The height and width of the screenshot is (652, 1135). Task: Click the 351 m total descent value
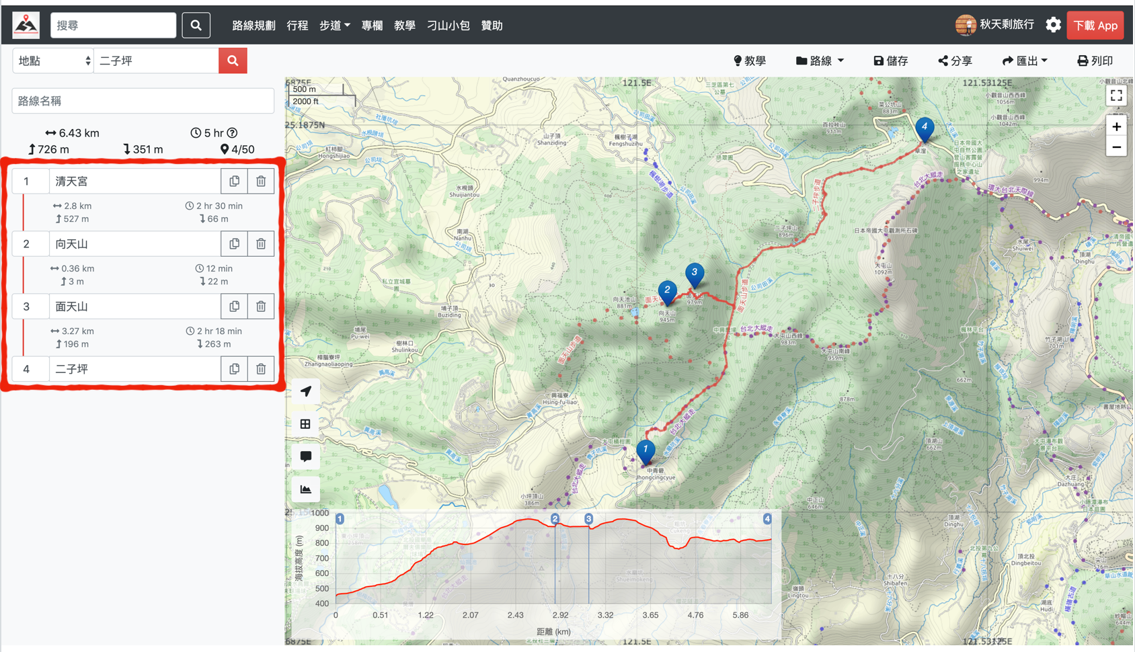tap(143, 149)
